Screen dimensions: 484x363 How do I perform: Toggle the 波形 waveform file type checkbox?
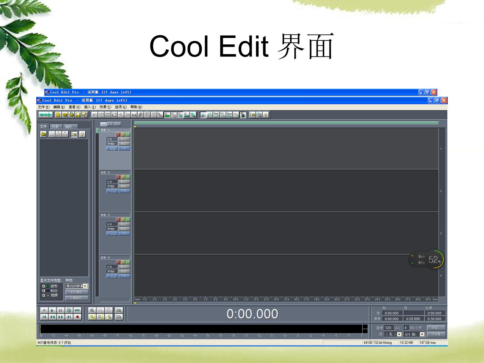click(43, 286)
